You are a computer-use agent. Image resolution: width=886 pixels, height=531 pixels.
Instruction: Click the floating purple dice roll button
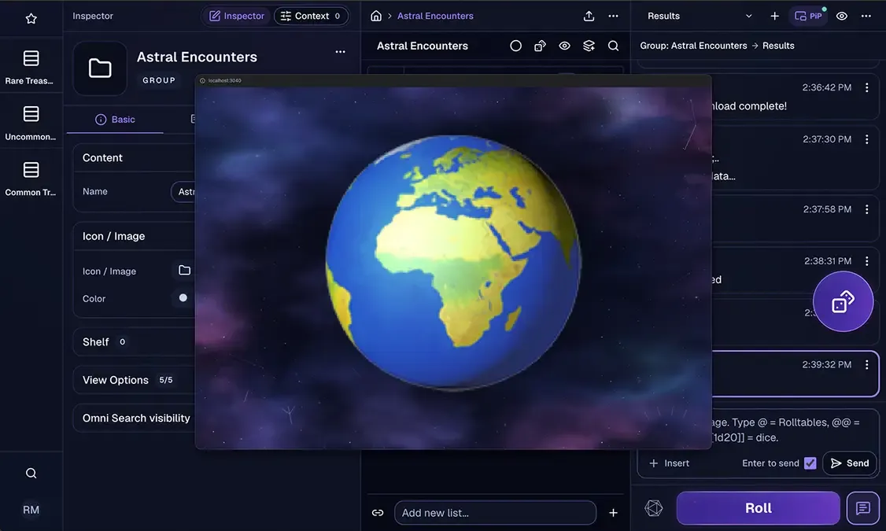pyautogui.click(x=843, y=301)
